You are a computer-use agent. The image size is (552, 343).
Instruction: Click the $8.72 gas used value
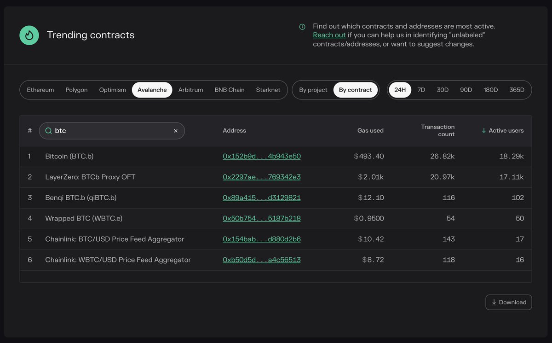pyautogui.click(x=373, y=260)
